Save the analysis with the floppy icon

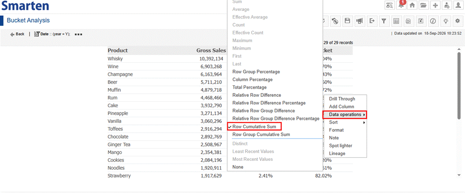[x=347, y=21]
